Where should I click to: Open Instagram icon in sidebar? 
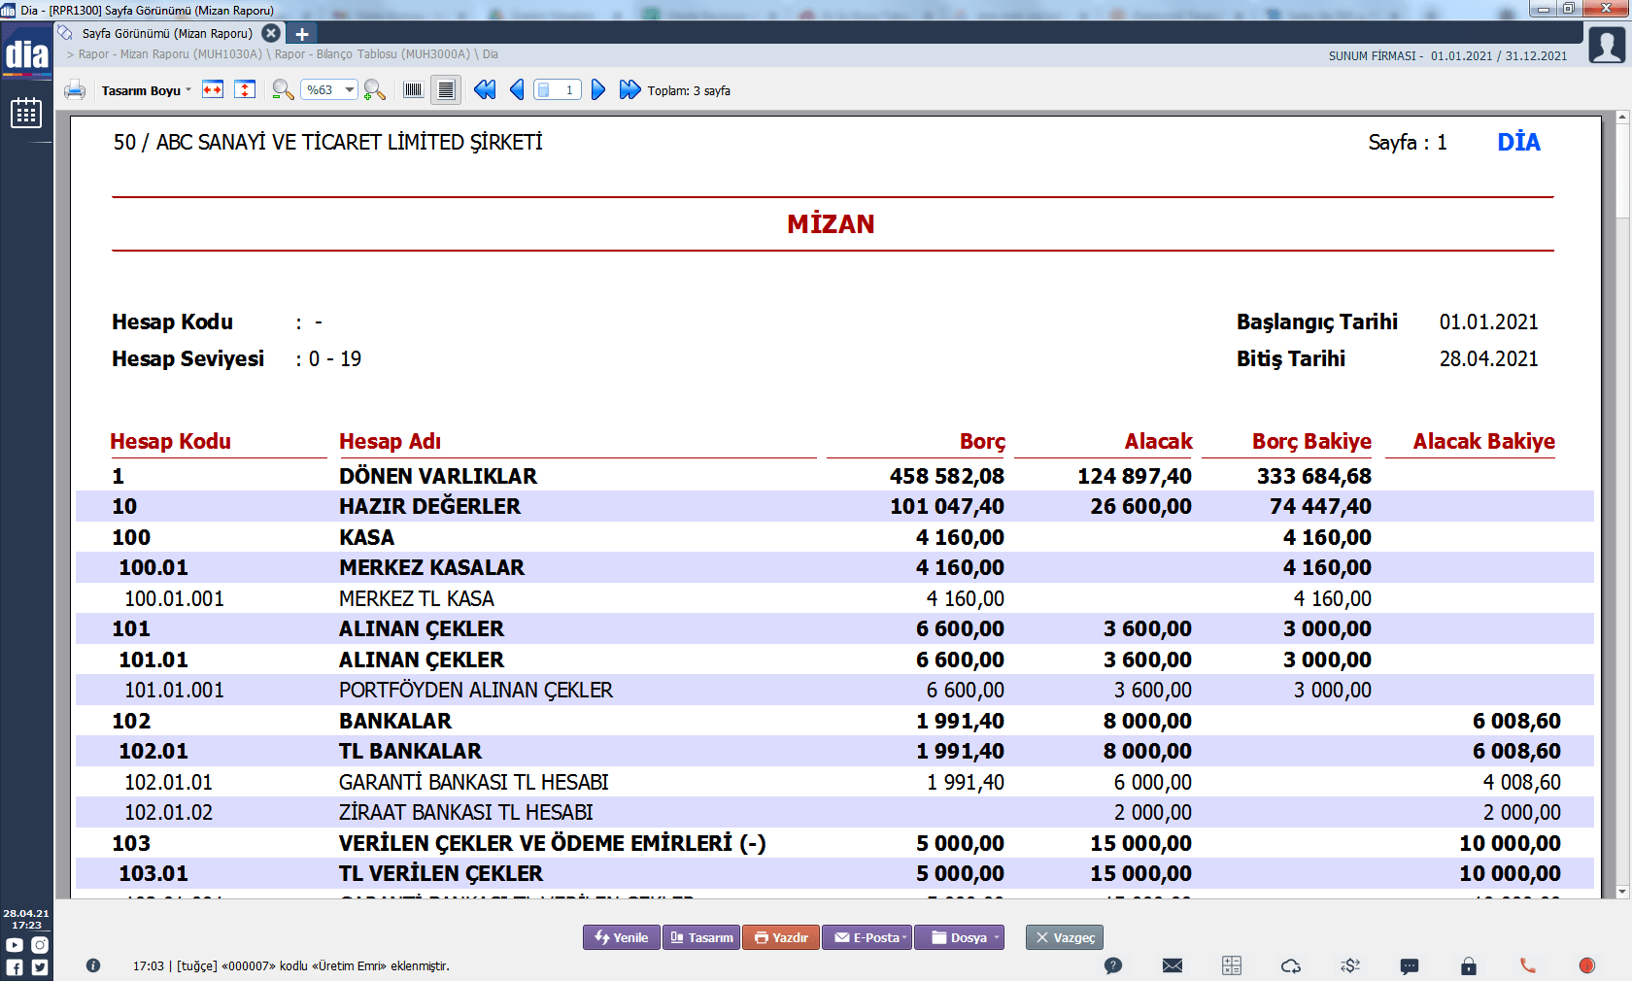[40, 945]
